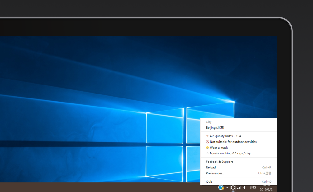Select the Beijing (北京) city entry

pos(239,128)
